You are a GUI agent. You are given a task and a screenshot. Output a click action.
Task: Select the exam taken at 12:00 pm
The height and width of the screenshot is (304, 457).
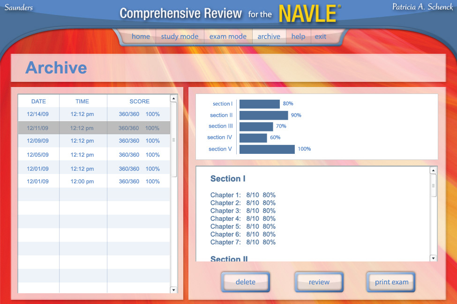(94, 181)
